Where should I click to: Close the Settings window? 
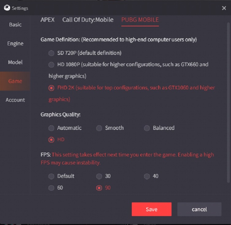224,8
